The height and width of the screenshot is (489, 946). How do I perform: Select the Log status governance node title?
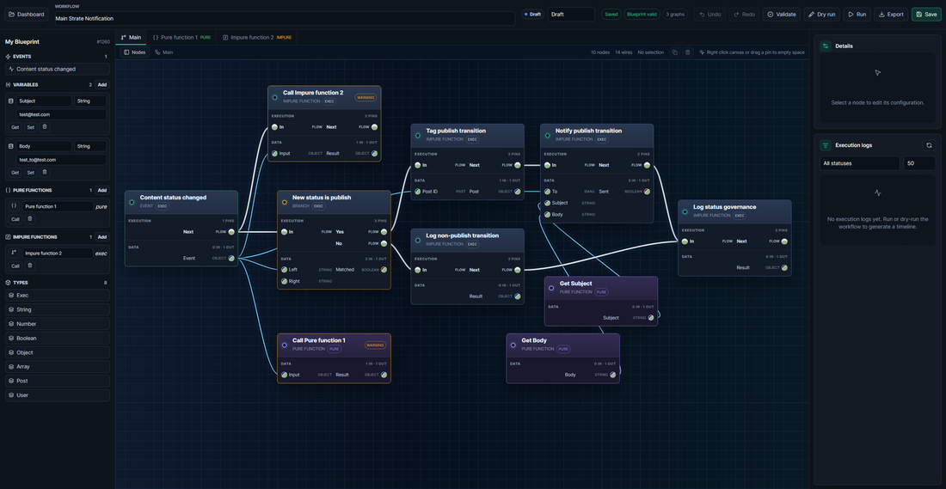[x=725, y=207]
